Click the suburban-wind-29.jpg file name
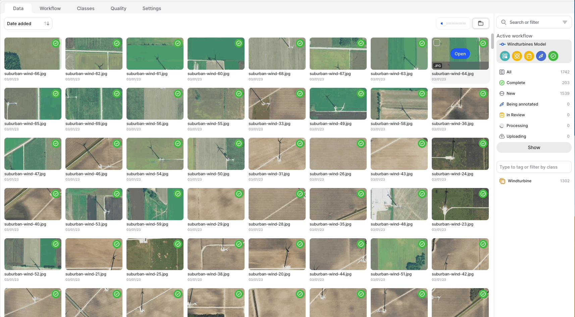This screenshot has width=575, height=317. click(x=208, y=224)
